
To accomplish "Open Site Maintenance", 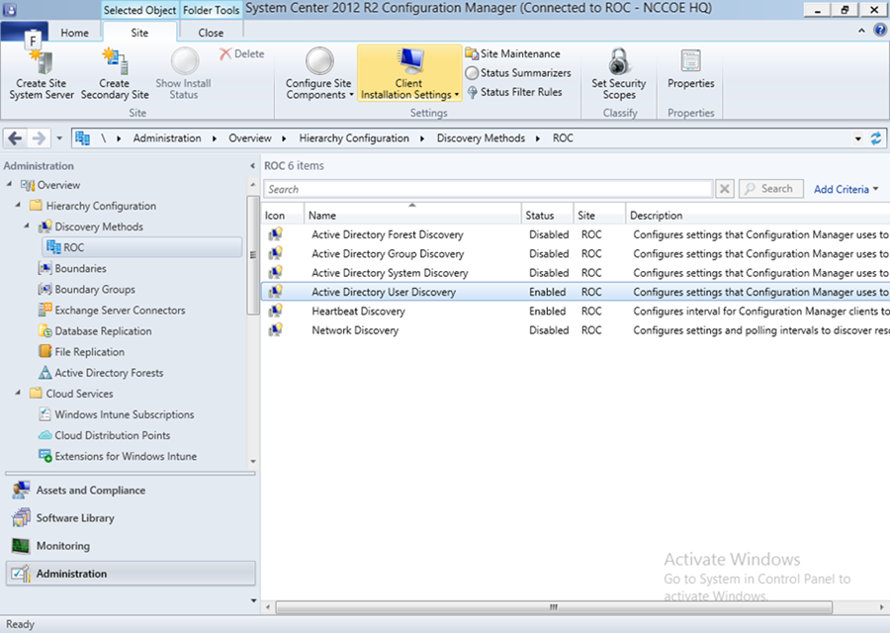I will click(x=512, y=53).
